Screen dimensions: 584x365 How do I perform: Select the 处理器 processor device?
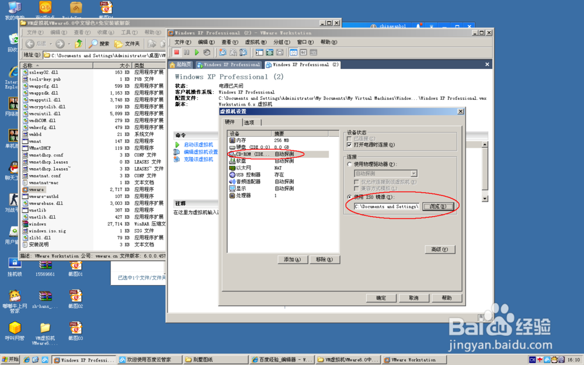coord(279,196)
